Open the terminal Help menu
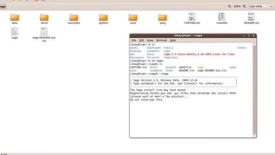 [x=173, y=40]
